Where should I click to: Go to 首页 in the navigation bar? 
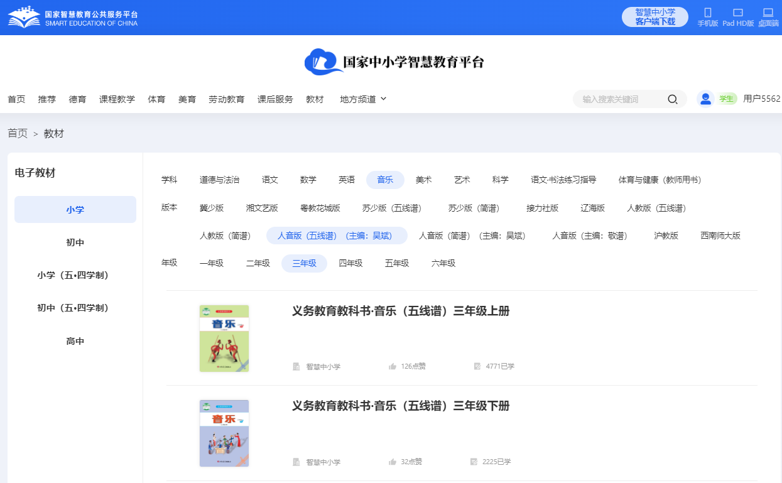(16, 99)
